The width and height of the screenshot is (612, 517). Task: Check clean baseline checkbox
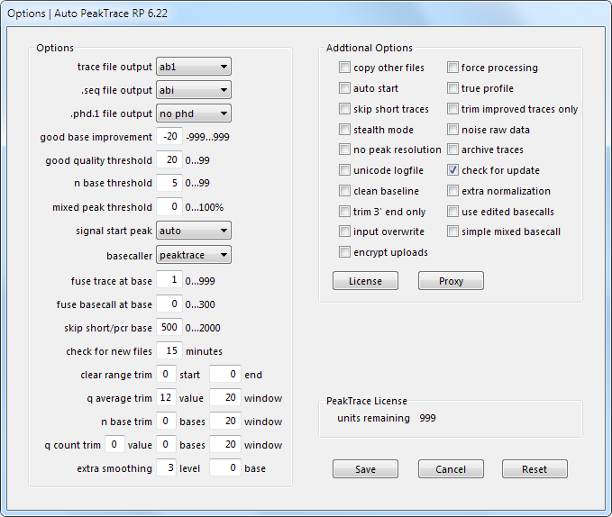(x=344, y=191)
